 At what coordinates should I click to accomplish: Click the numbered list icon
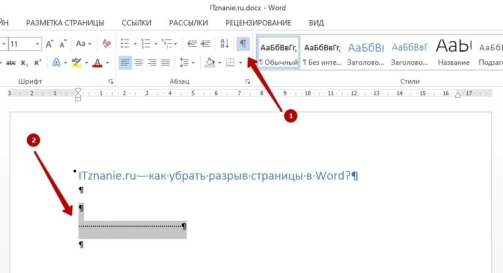pos(146,44)
